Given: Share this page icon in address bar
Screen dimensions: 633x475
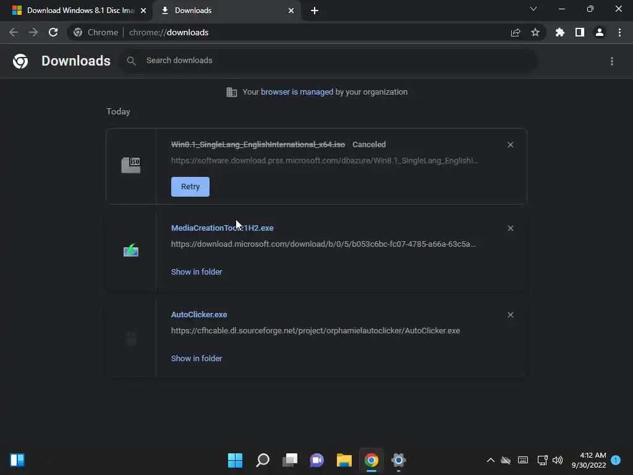Looking at the screenshot, I should point(516,32).
